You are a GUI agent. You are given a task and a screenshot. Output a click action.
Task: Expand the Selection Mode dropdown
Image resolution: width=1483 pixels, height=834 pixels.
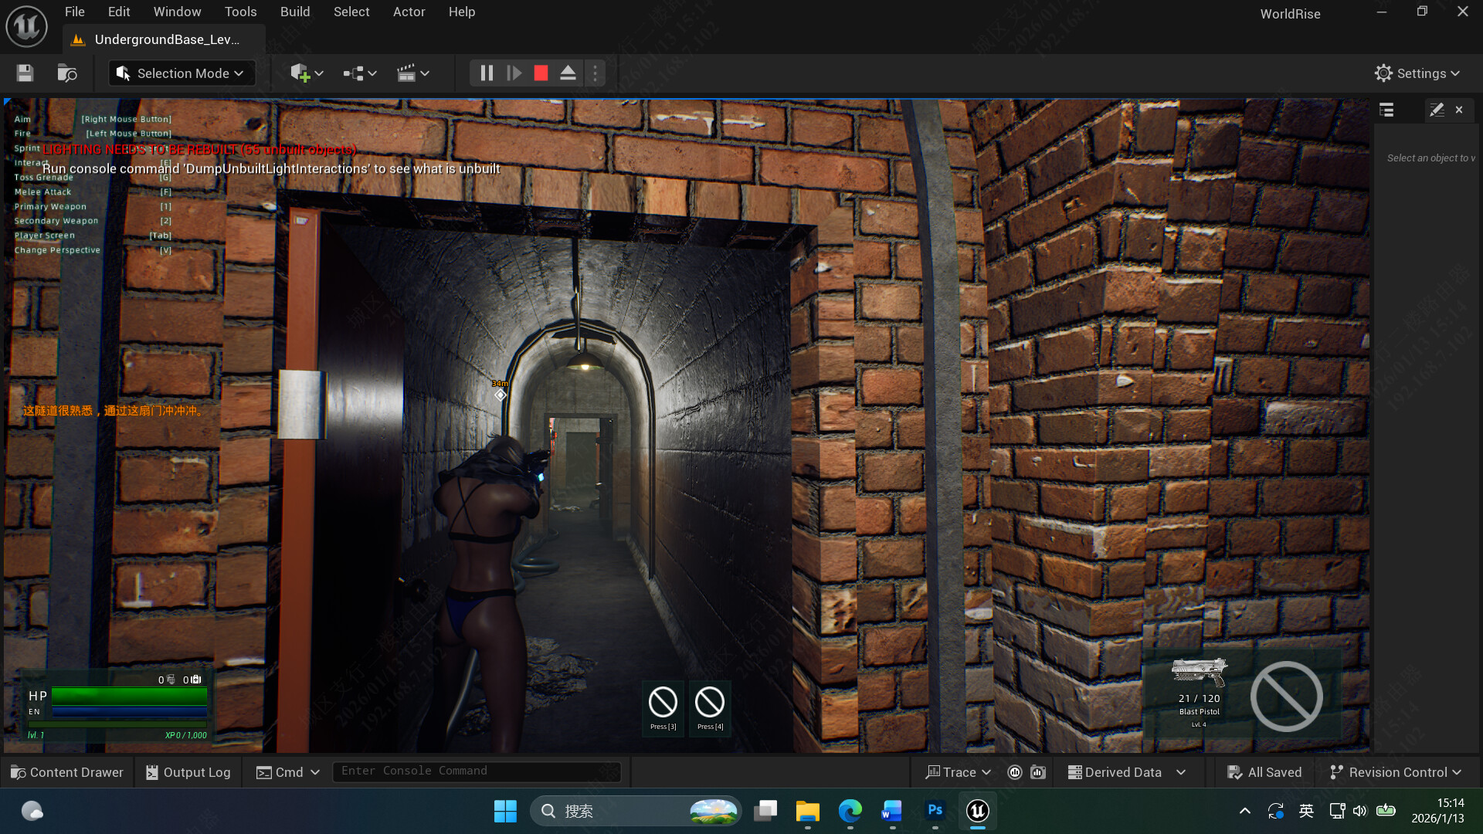point(182,73)
